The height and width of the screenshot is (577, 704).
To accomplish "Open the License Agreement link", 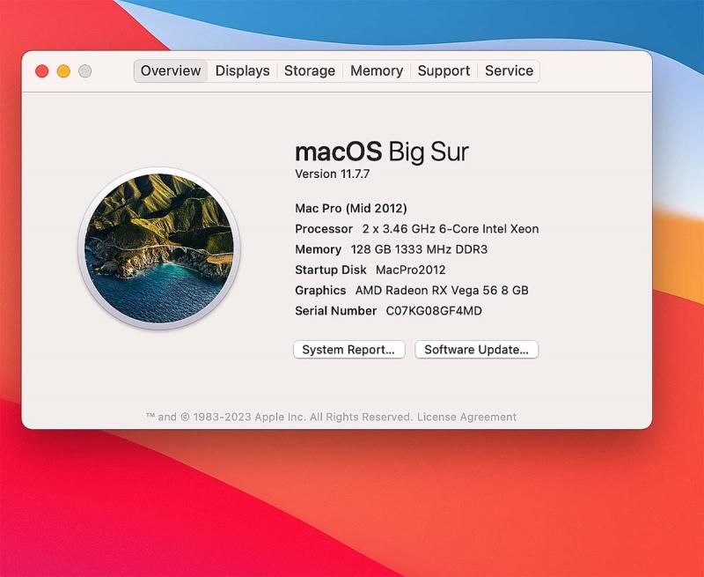I will pyautogui.click(x=466, y=417).
